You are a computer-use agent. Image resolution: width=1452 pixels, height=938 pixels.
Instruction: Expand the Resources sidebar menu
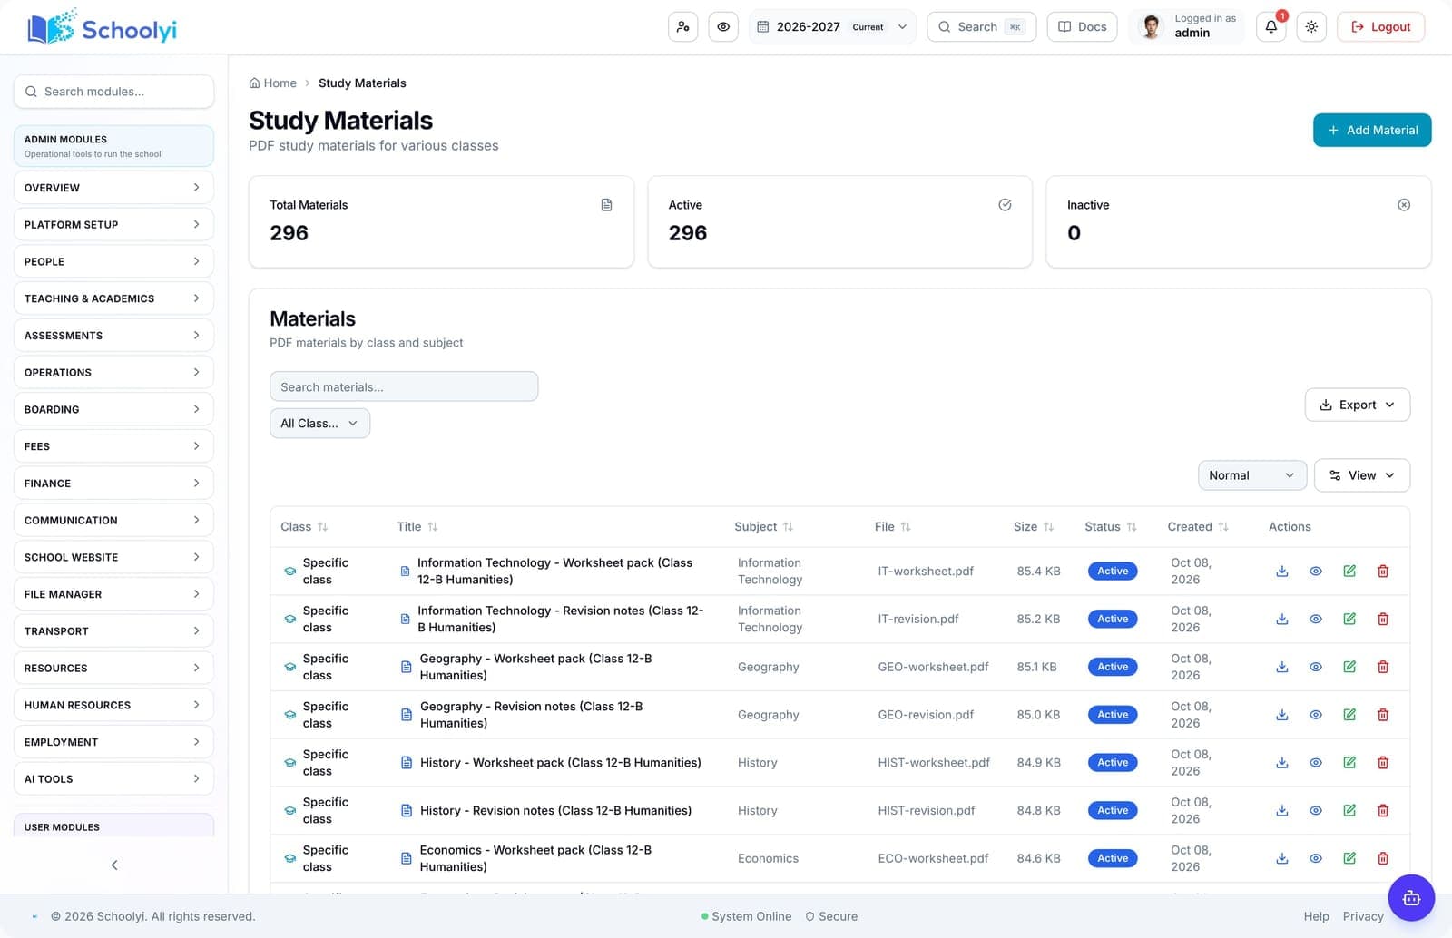tap(113, 669)
